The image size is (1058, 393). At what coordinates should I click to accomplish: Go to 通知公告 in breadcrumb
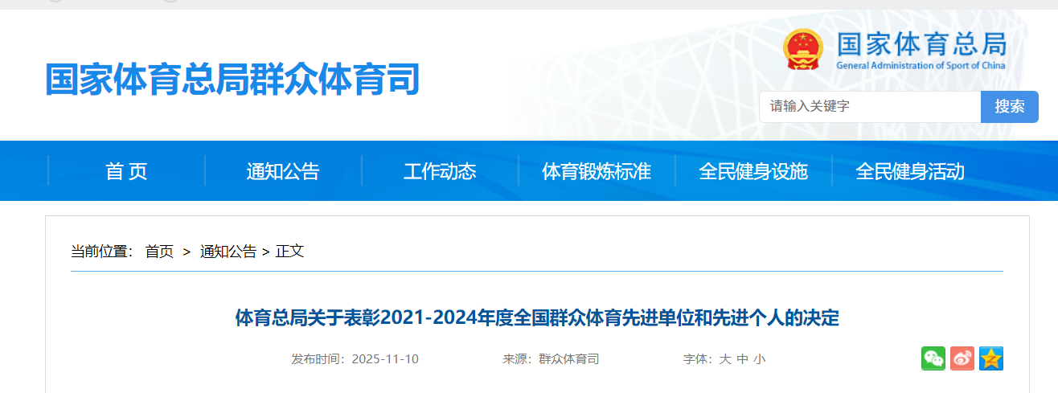pos(228,252)
